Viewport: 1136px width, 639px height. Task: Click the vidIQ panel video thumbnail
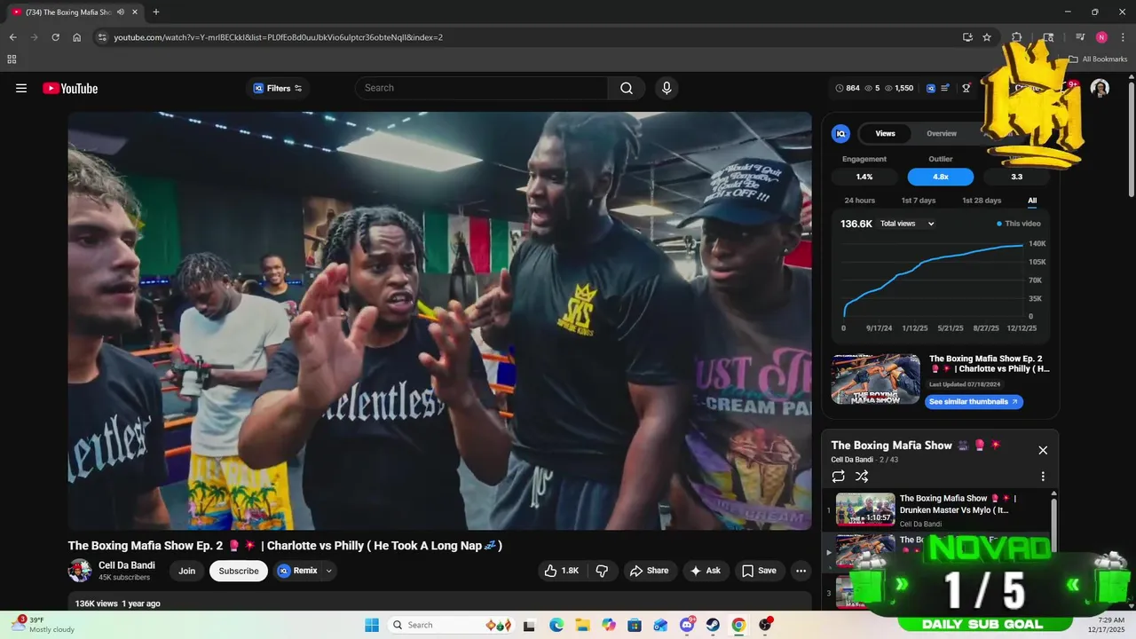pos(876,379)
